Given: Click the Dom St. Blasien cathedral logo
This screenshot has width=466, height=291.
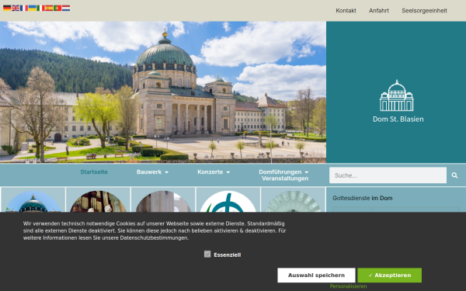Looking at the screenshot, I should pyautogui.click(x=396, y=95).
